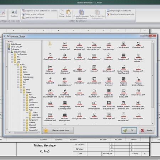The width and height of the screenshot is (160, 160).
Task: Select the Noir & Blanc folder
Action: point(36,117)
